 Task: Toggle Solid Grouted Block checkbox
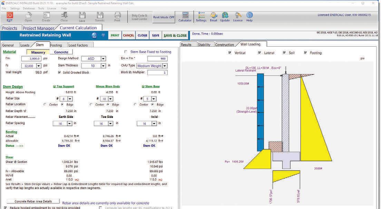[59, 72]
